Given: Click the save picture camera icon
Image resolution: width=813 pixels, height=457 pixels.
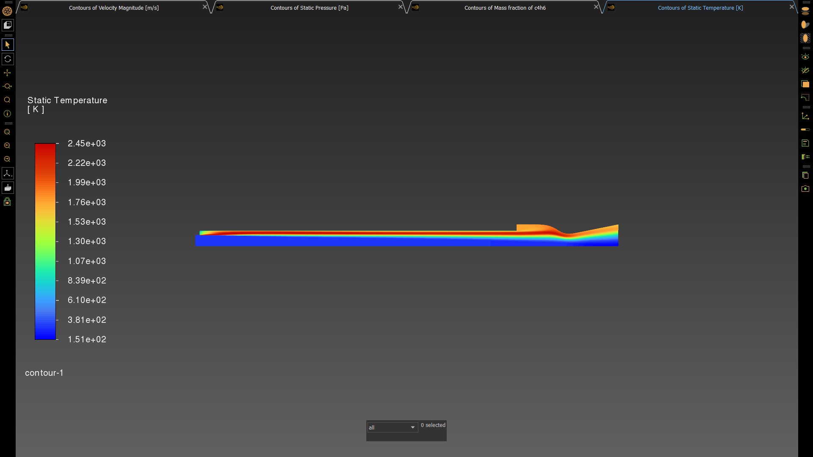Looking at the screenshot, I should (x=805, y=189).
